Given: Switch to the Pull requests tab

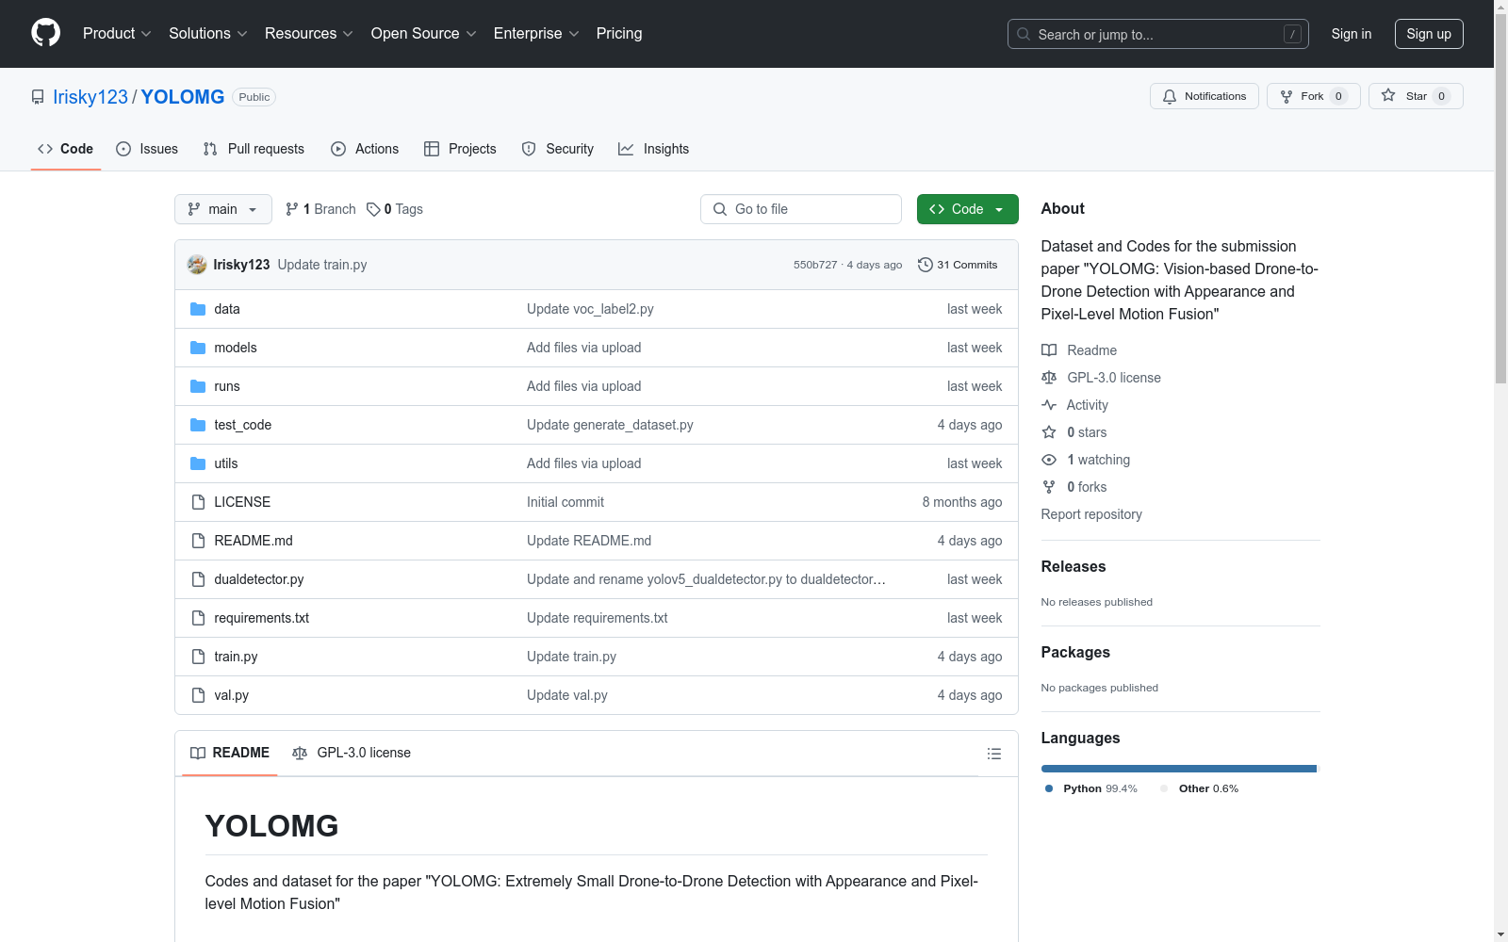Looking at the screenshot, I should [x=254, y=149].
